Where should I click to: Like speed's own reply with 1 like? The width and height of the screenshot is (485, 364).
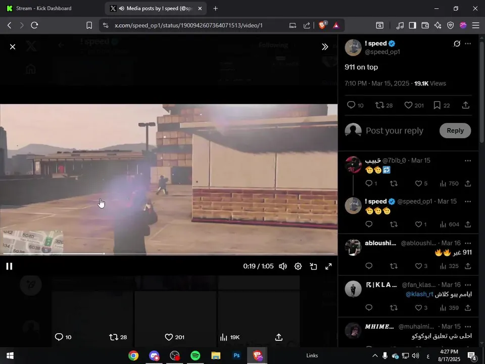(x=421, y=224)
